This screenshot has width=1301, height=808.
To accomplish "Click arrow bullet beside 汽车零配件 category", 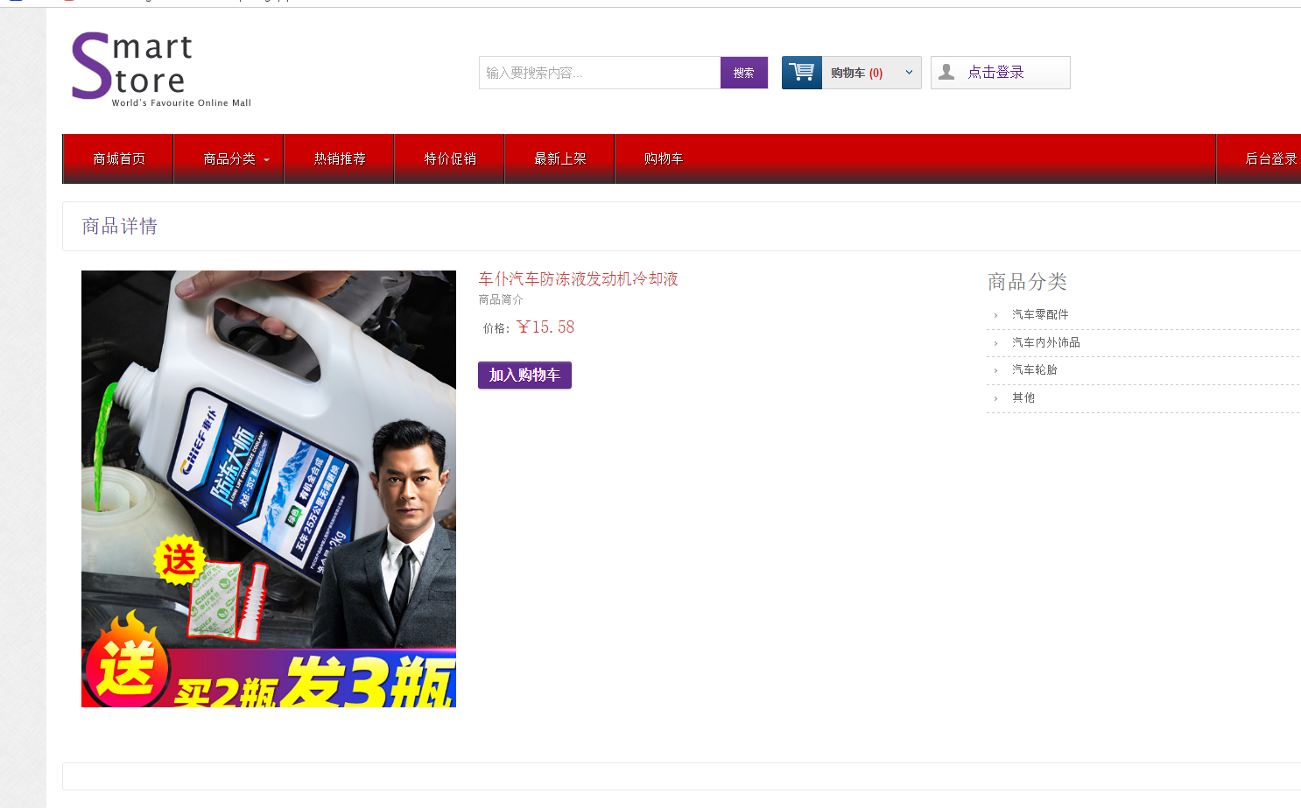I will [x=996, y=315].
